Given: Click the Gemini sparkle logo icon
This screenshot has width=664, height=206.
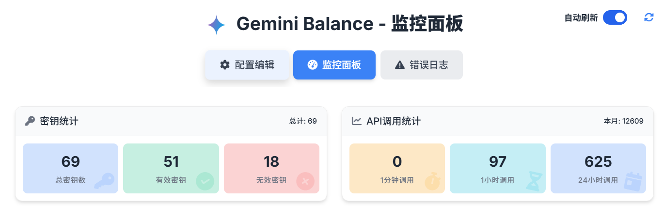Looking at the screenshot, I should pos(216,25).
